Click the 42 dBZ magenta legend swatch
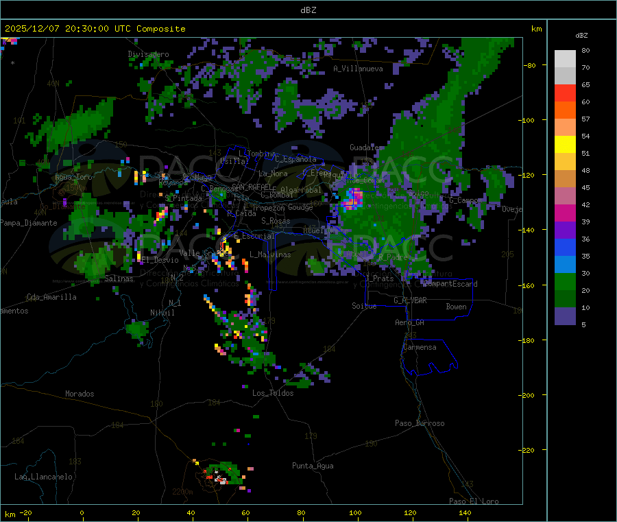617x522 pixels. click(x=565, y=213)
